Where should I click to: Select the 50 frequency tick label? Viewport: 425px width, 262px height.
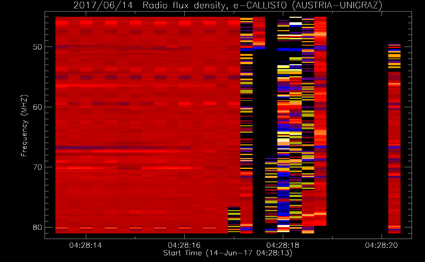(x=38, y=47)
